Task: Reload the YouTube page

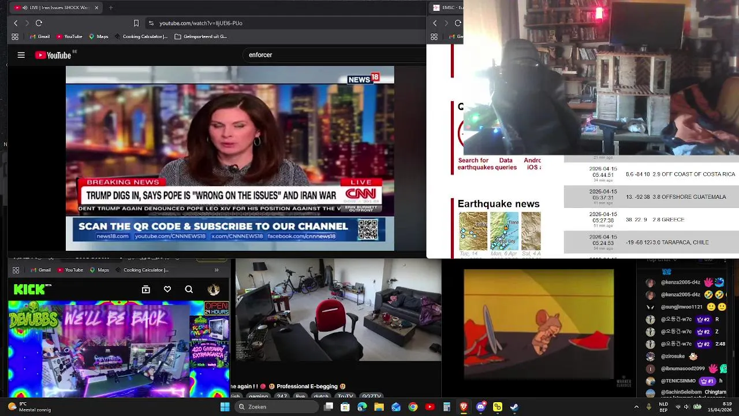Action: pos(39,23)
